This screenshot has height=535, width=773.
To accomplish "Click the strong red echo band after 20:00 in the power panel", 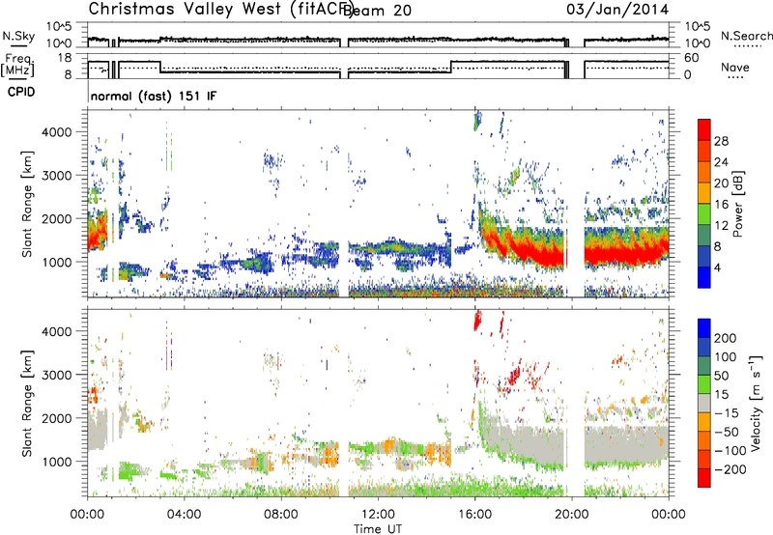I will pos(626,255).
